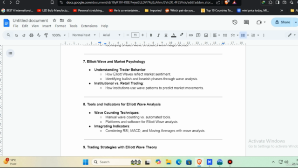Screen dimensions: 298x168
Task: Rename the Untitled document title
Action: (x=30, y=21)
